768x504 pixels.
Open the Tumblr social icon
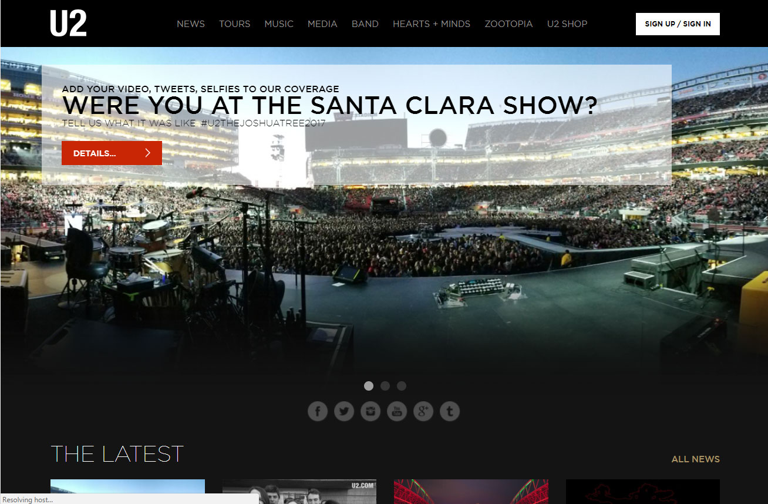point(450,411)
